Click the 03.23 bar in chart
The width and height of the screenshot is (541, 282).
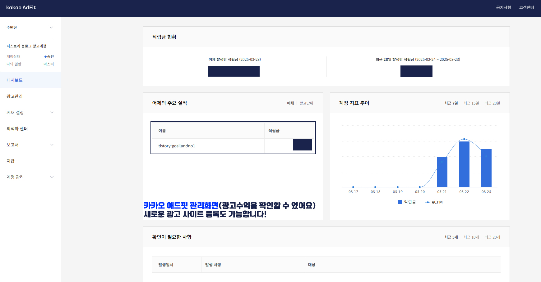(x=486, y=168)
